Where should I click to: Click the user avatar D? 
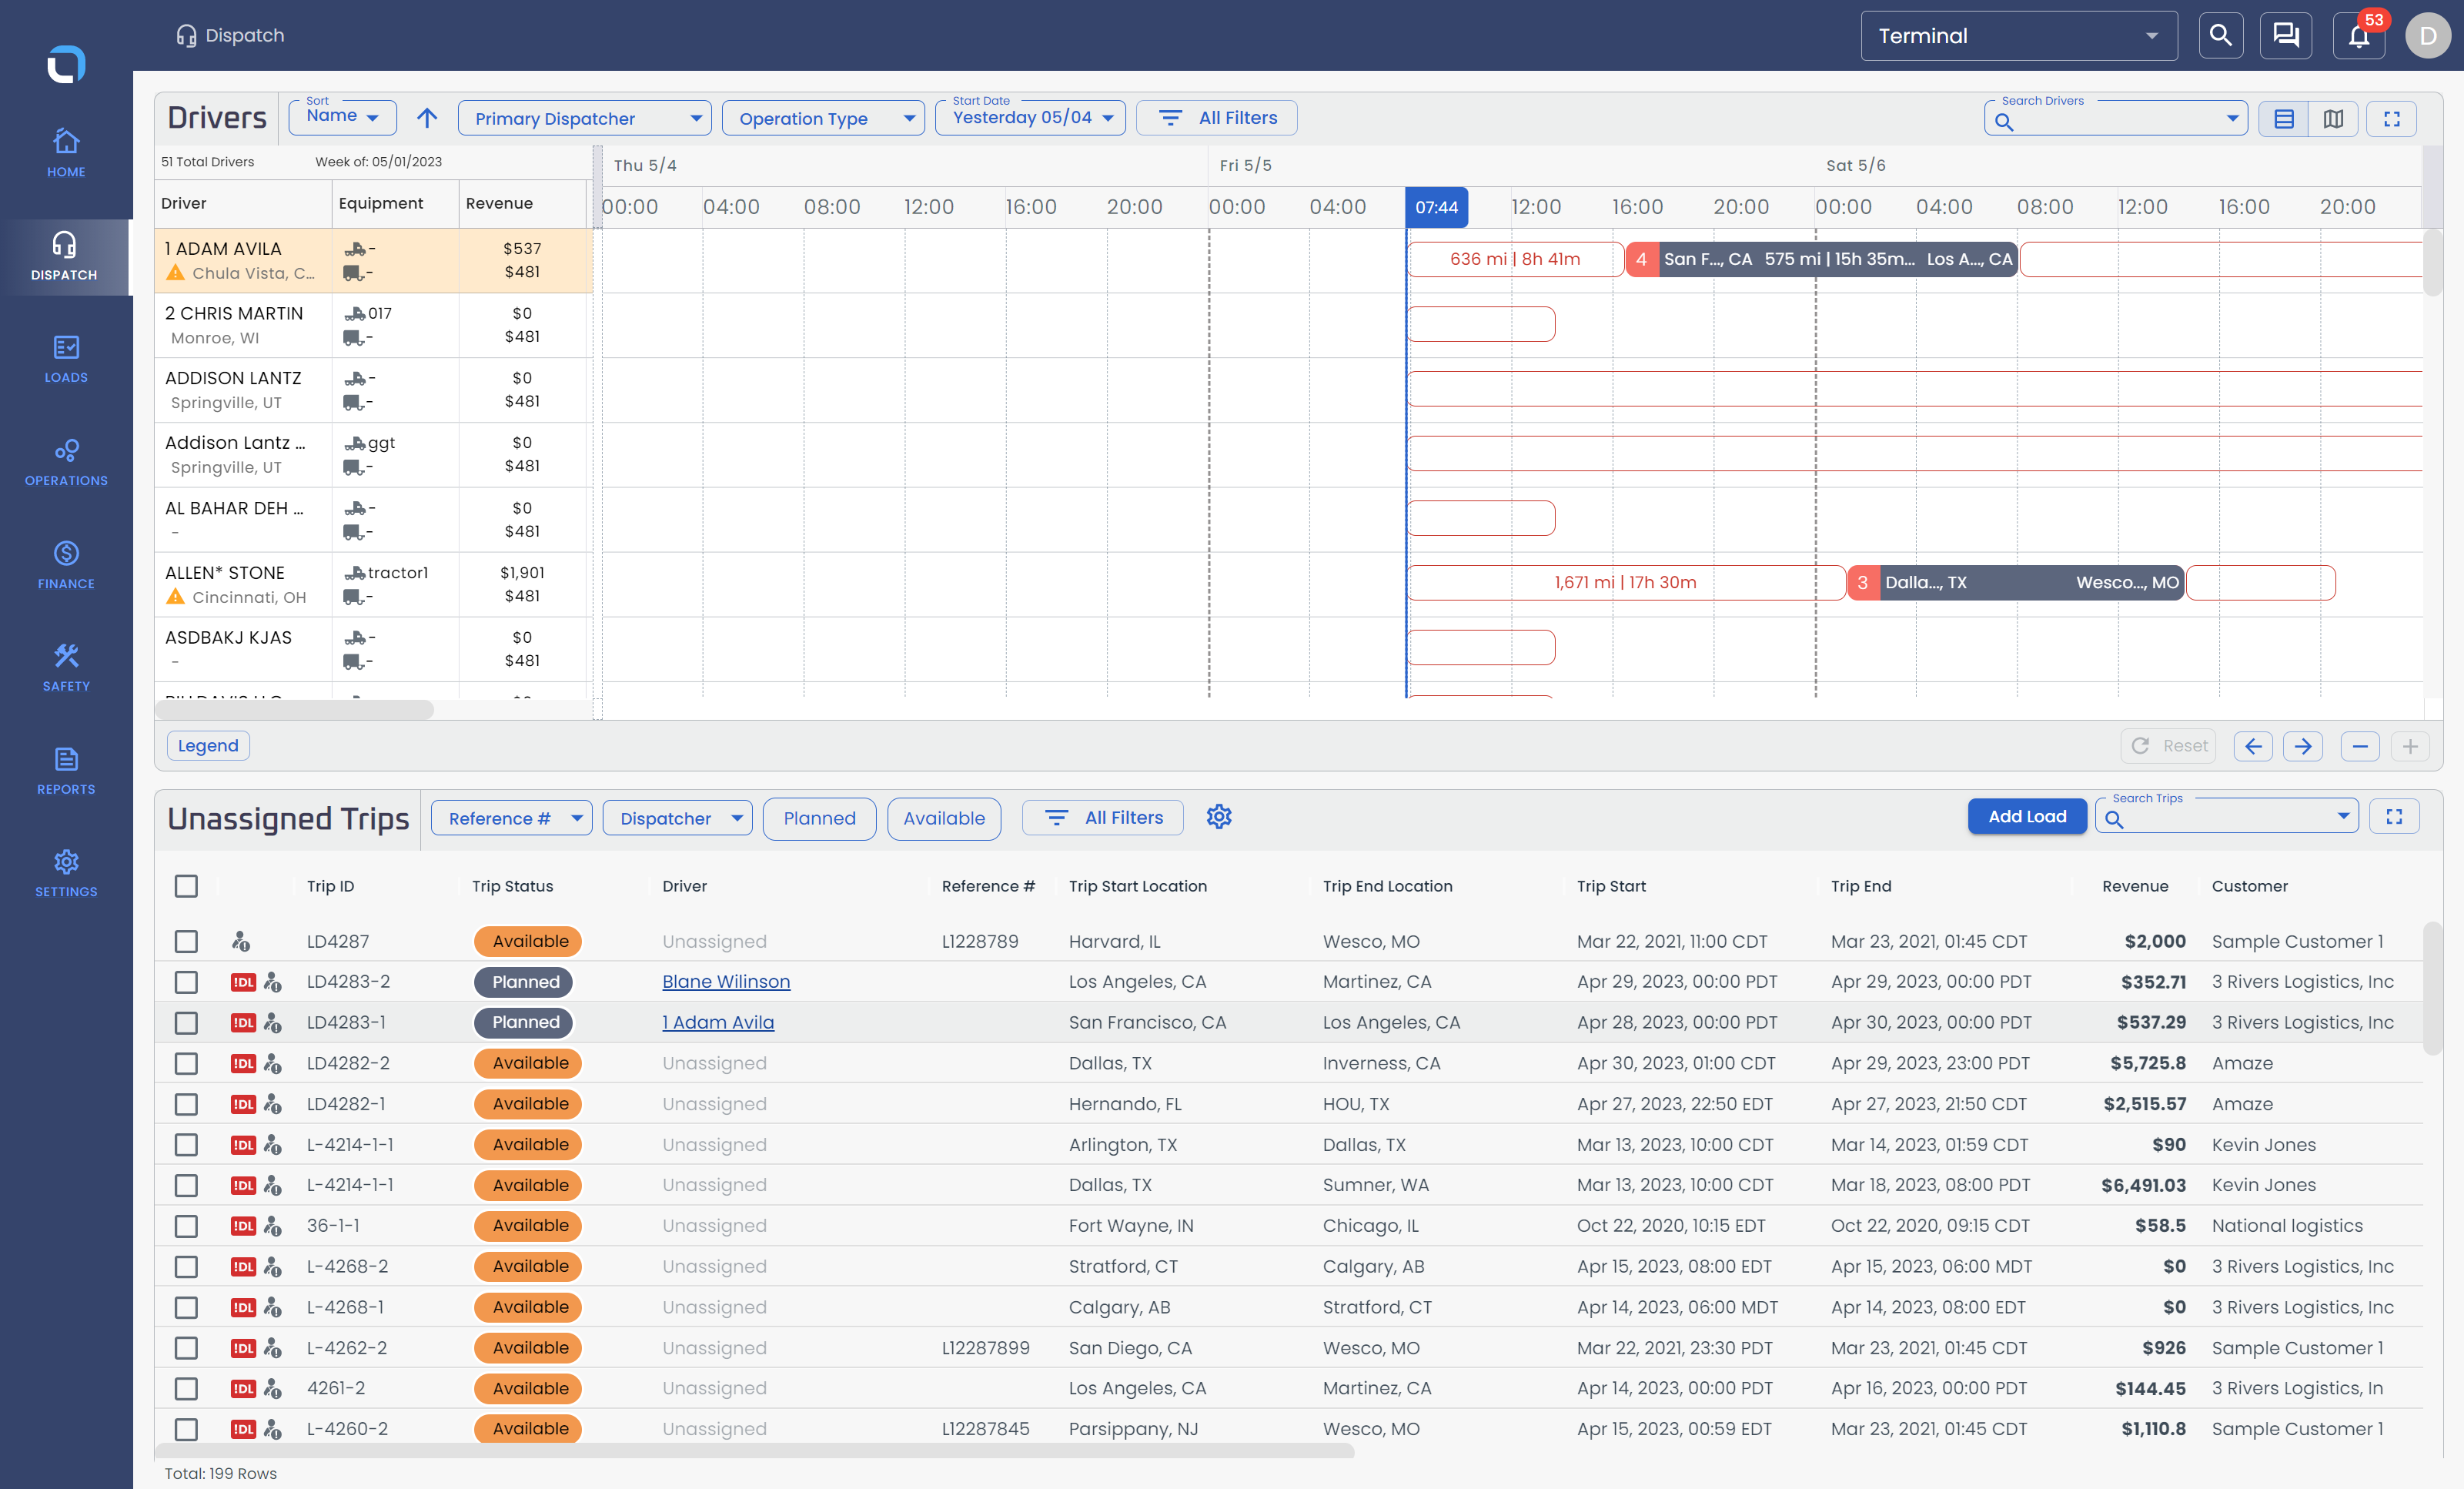click(x=2427, y=36)
